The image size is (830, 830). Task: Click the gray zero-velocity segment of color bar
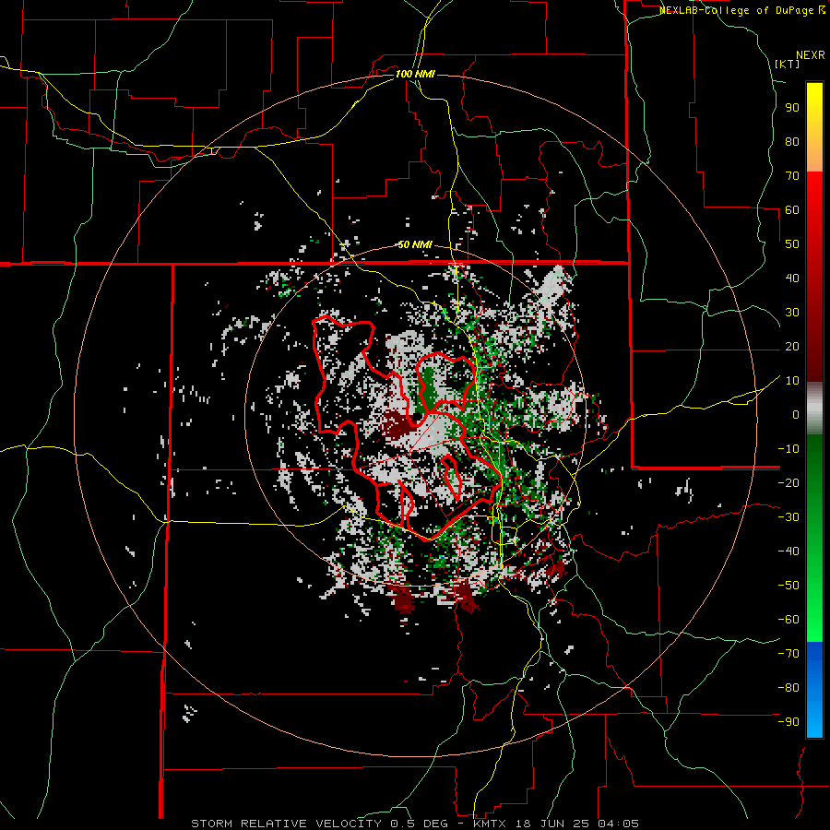point(814,409)
